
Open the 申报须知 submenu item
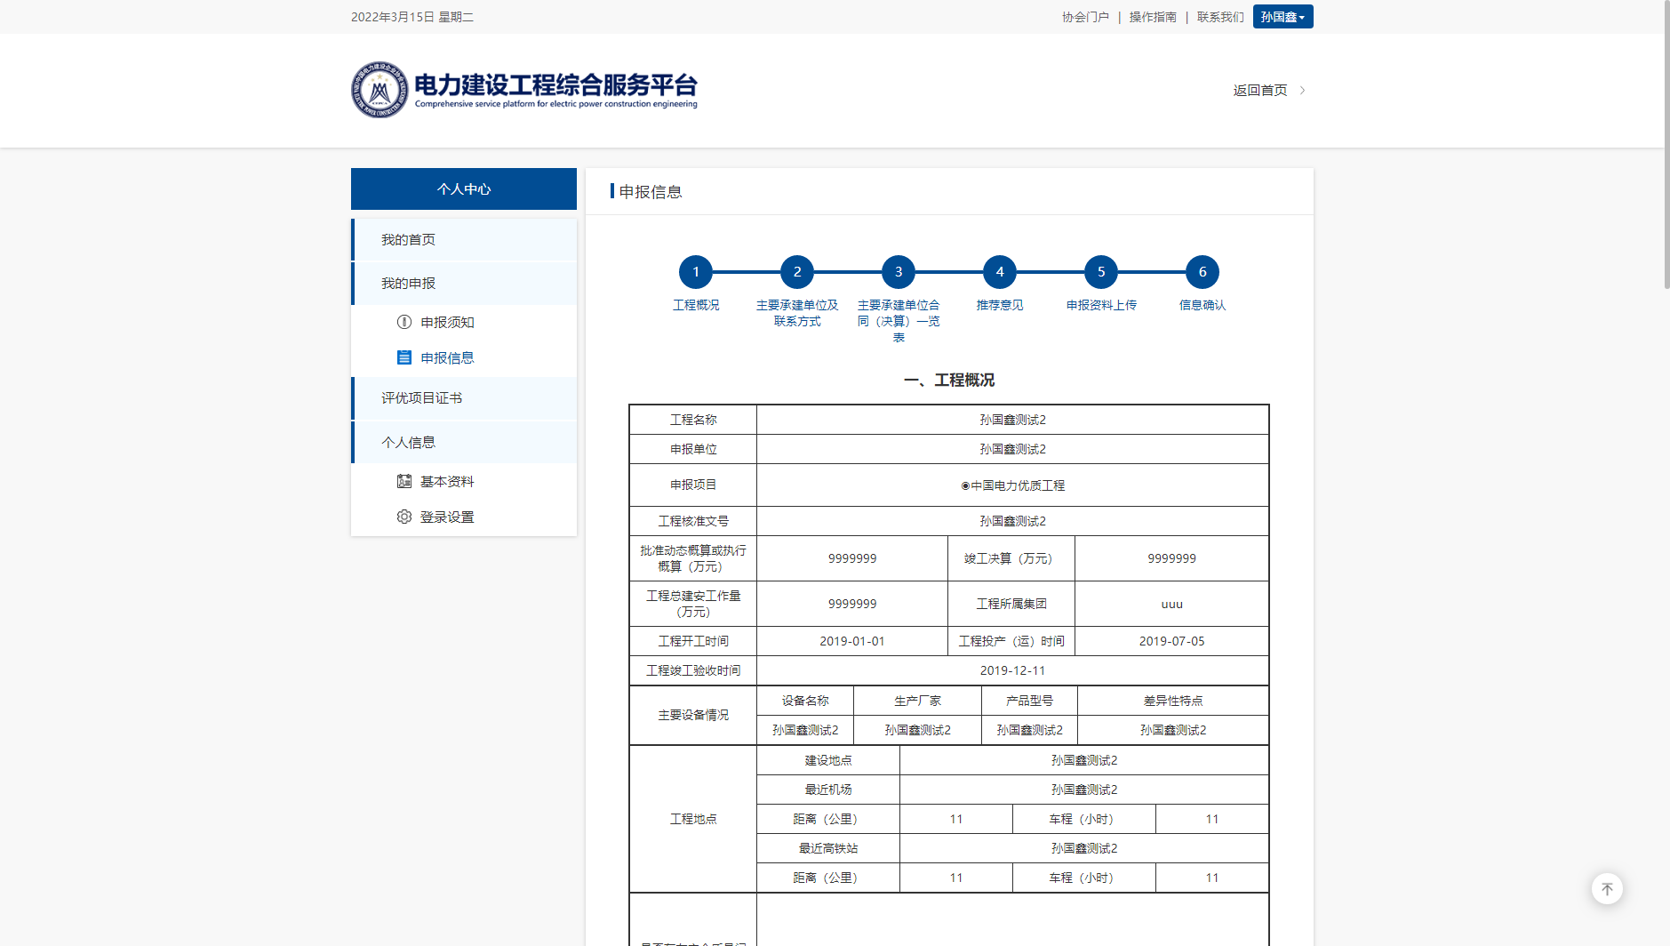(x=447, y=322)
